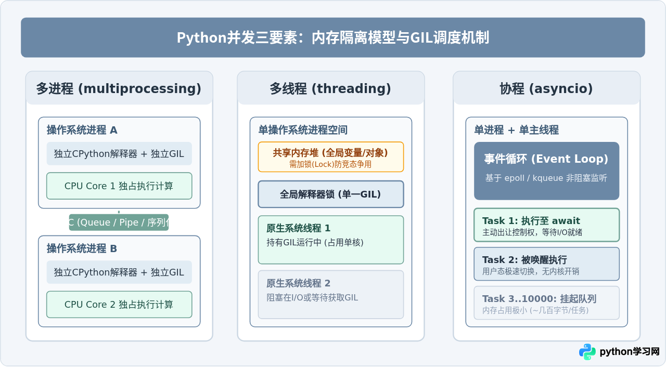Click the 多进程 (multiprocessing) header

(119, 88)
